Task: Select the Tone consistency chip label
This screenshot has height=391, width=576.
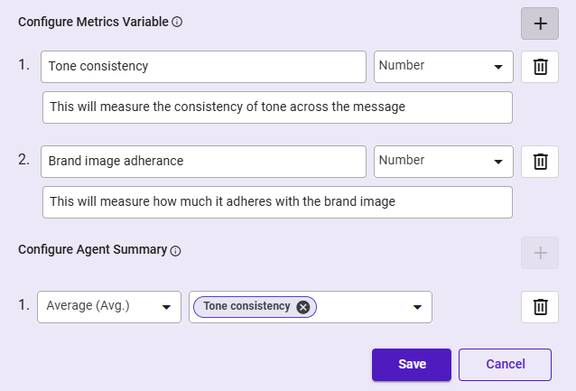Action: (x=246, y=307)
